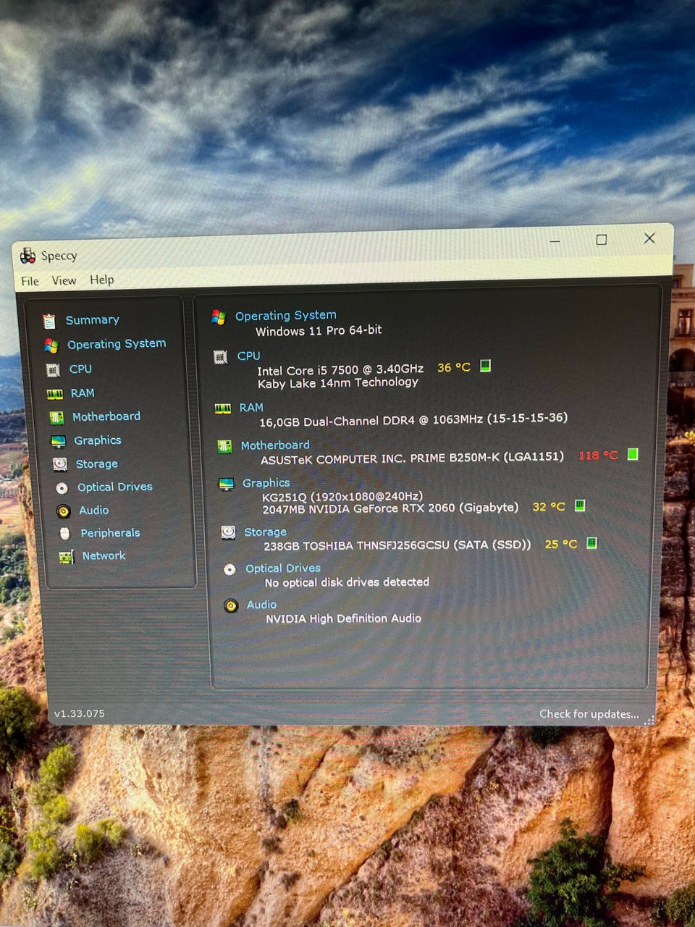
Task: Click the Audio speaker icon in sidebar
Action: coord(64,511)
